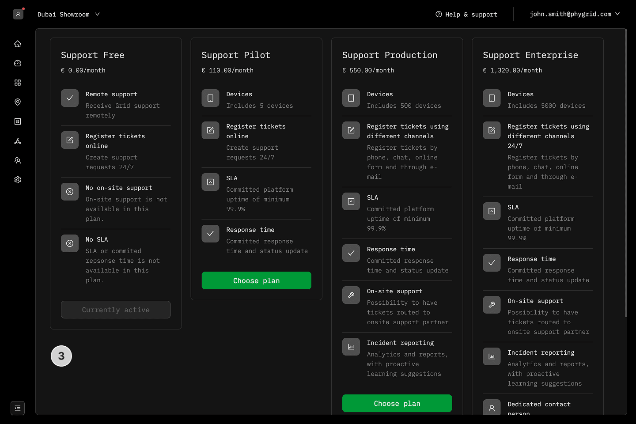The height and width of the screenshot is (424, 636).
Task: Open the dashboard gauge icon
Action: click(18, 63)
